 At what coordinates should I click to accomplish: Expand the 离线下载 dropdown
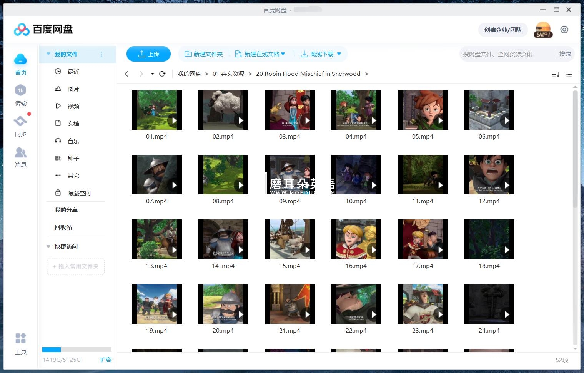(x=339, y=54)
